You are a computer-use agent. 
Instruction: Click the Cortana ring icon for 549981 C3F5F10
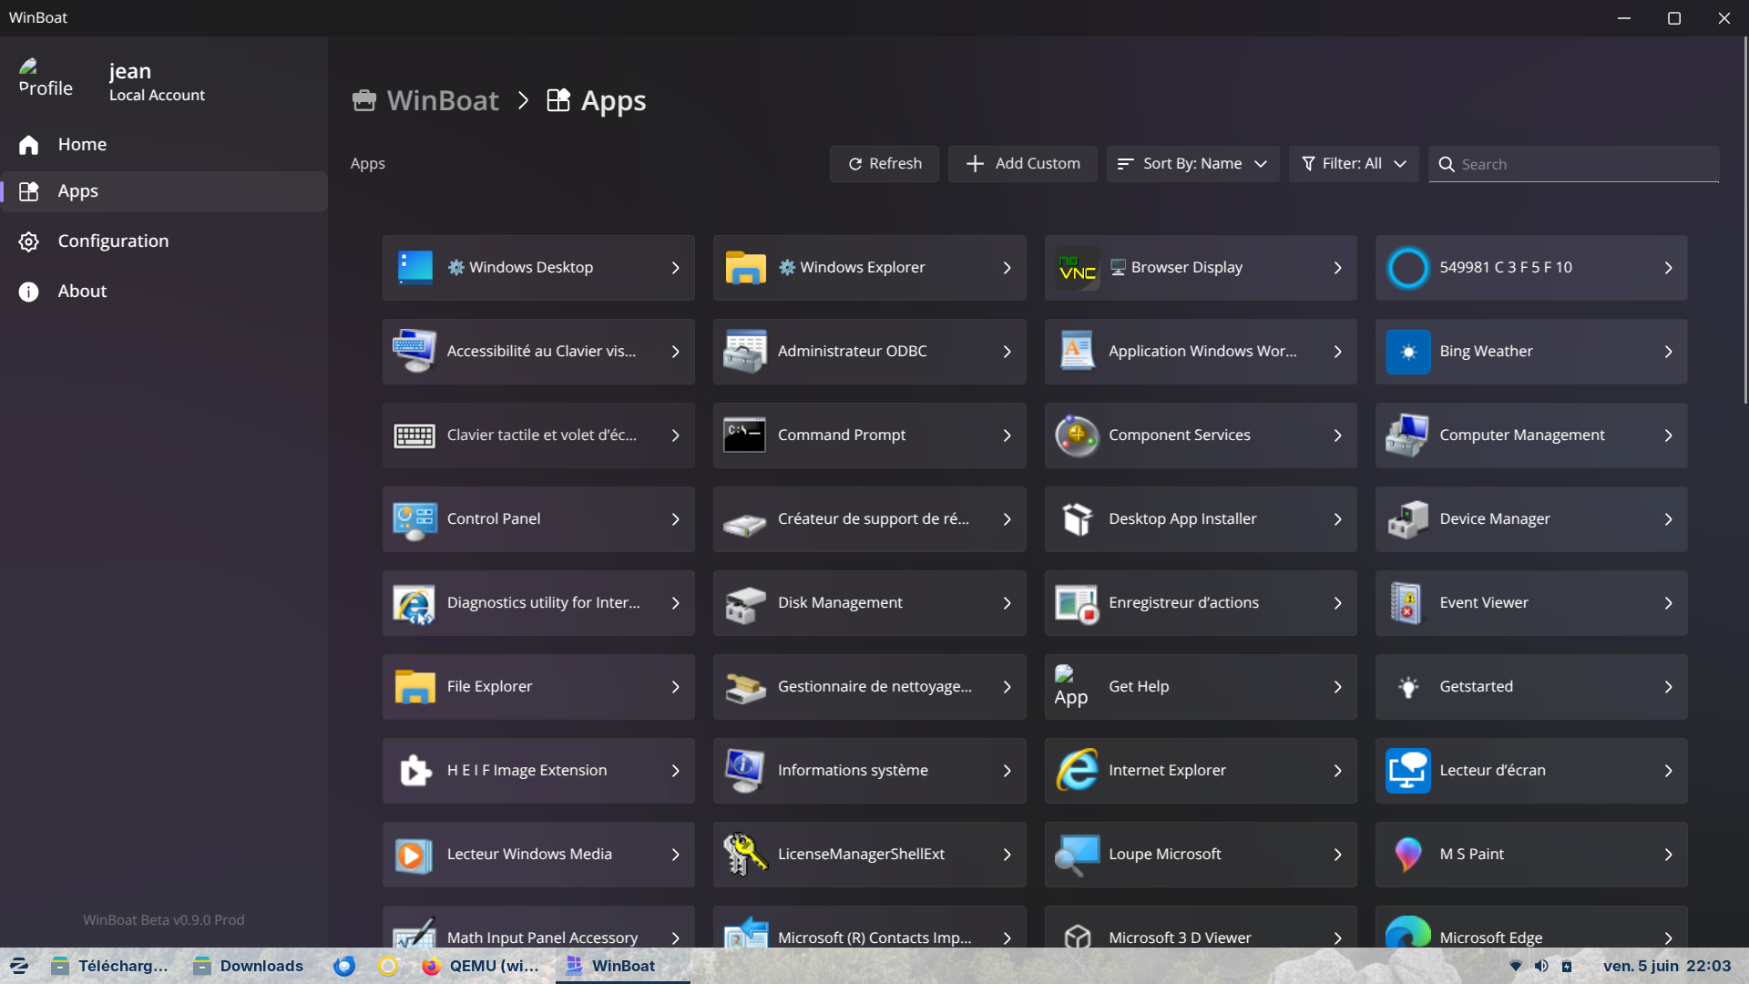coord(1407,268)
